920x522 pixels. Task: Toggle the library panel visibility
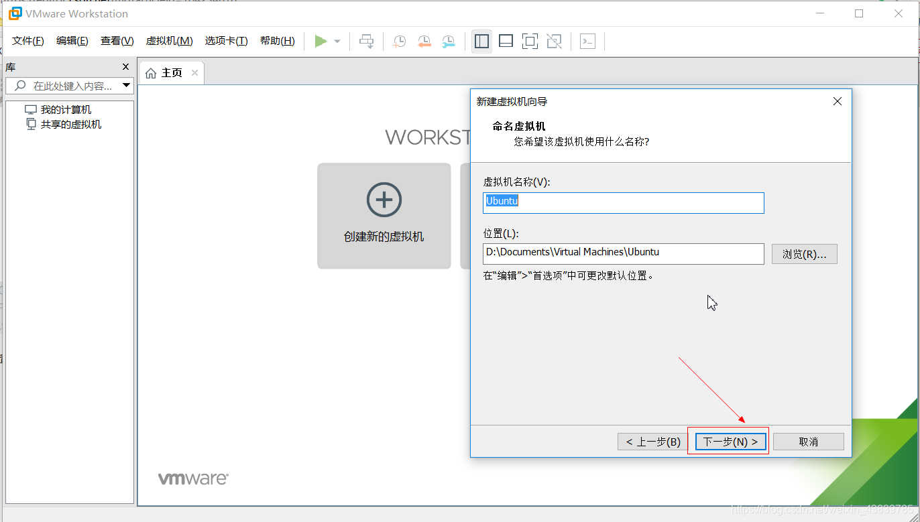[x=481, y=41]
